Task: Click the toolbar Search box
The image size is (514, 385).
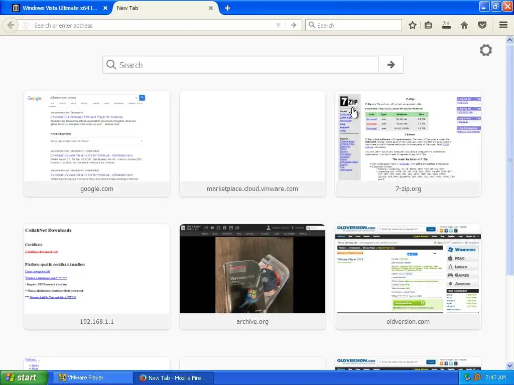Action: (353, 25)
